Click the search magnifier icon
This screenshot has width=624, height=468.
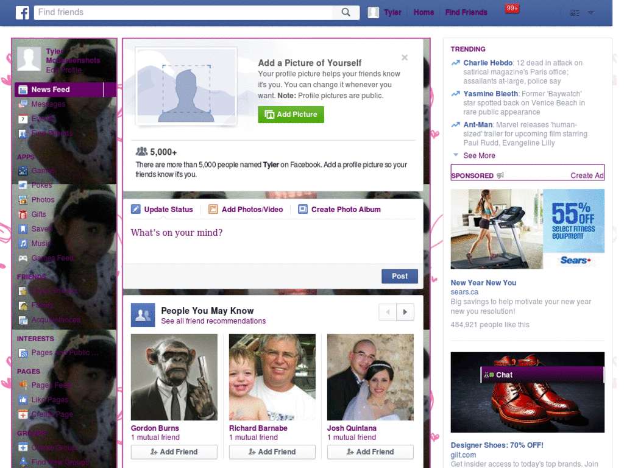coord(346,12)
